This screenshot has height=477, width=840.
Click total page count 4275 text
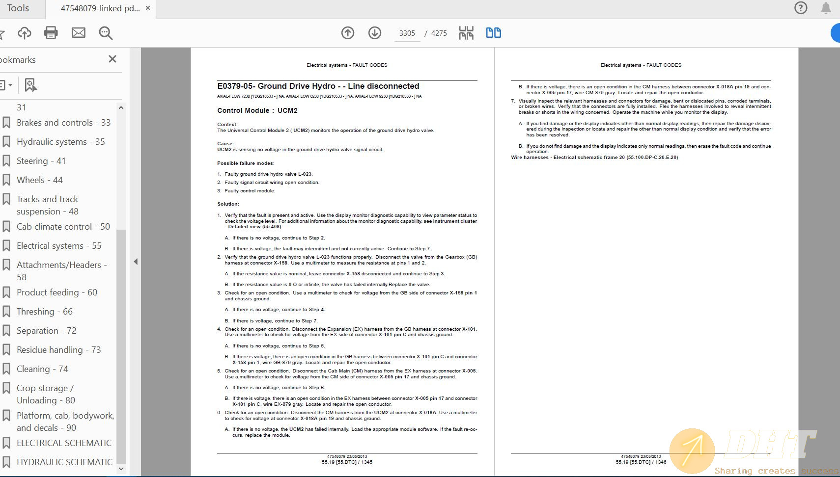pos(439,33)
